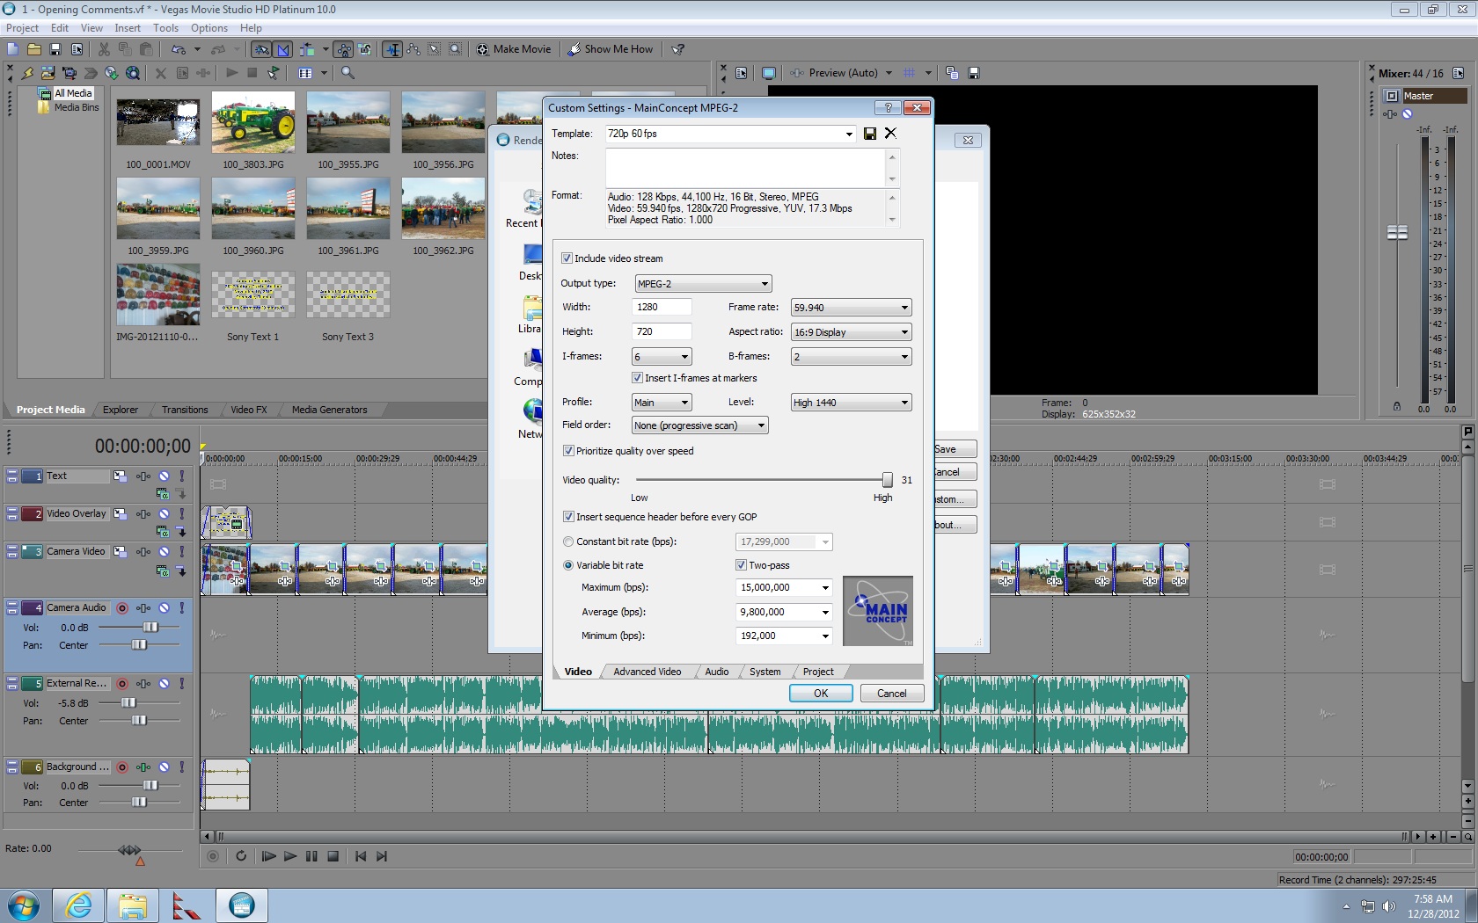
Task: Click the Open project folder icon
Action: (x=33, y=49)
